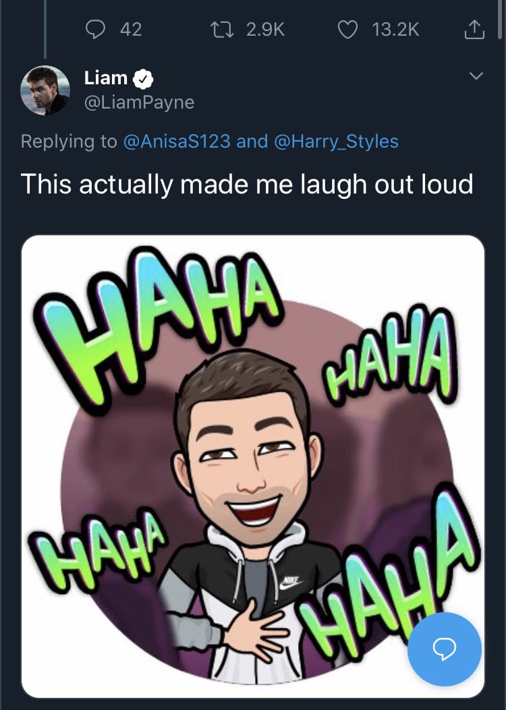506x710 pixels.
Task: Click the retweet count 2.9K
Action: pyautogui.click(x=265, y=29)
